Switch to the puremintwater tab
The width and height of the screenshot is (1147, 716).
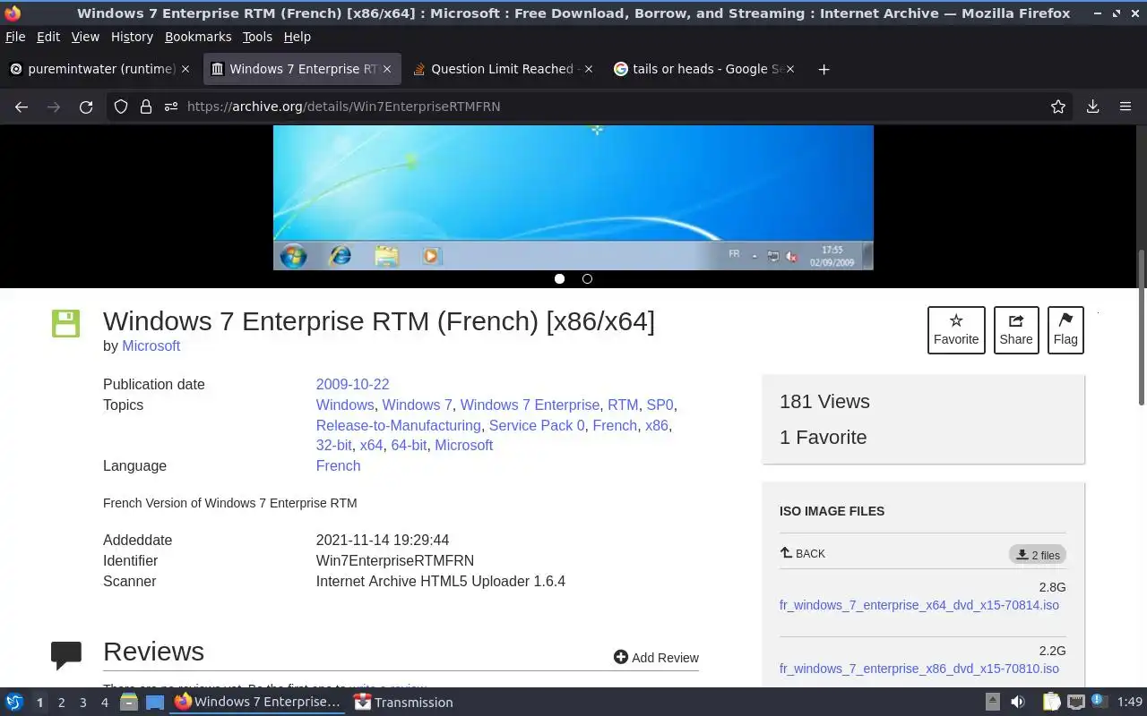pos(99,69)
